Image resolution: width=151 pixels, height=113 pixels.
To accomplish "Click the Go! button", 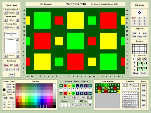I will pyautogui.click(x=83, y=97).
